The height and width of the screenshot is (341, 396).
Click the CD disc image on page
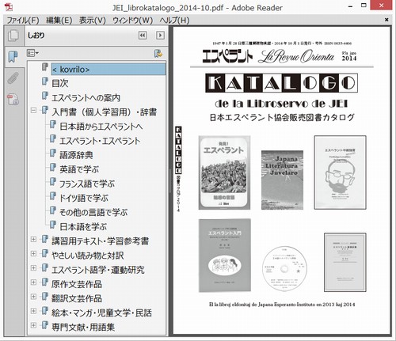coord(284,268)
